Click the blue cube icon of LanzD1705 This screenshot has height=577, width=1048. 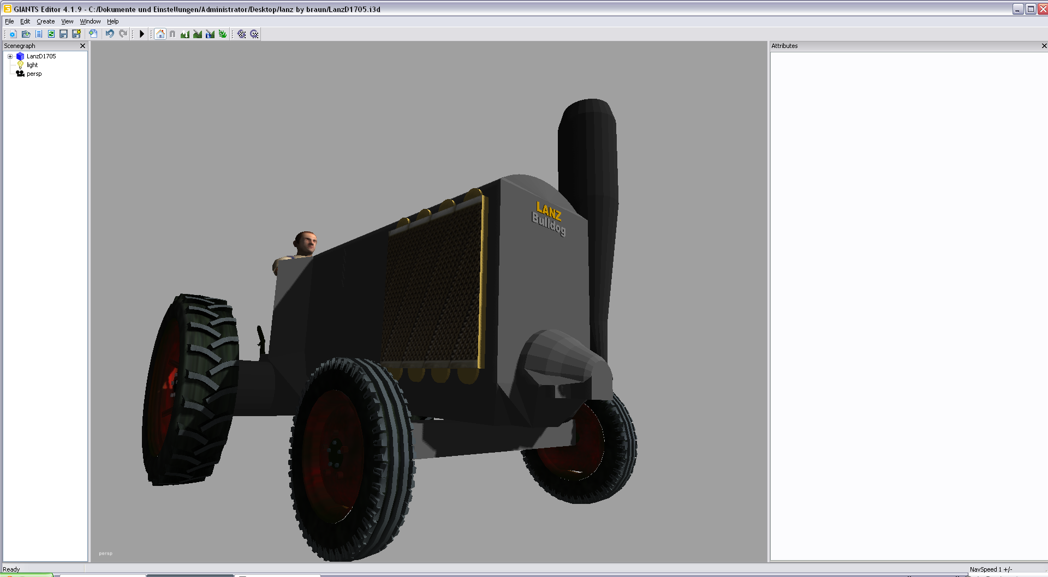click(20, 56)
